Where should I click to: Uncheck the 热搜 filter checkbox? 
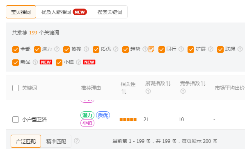(x=66, y=50)
